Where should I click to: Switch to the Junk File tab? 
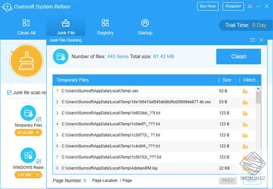coord(66,27)
